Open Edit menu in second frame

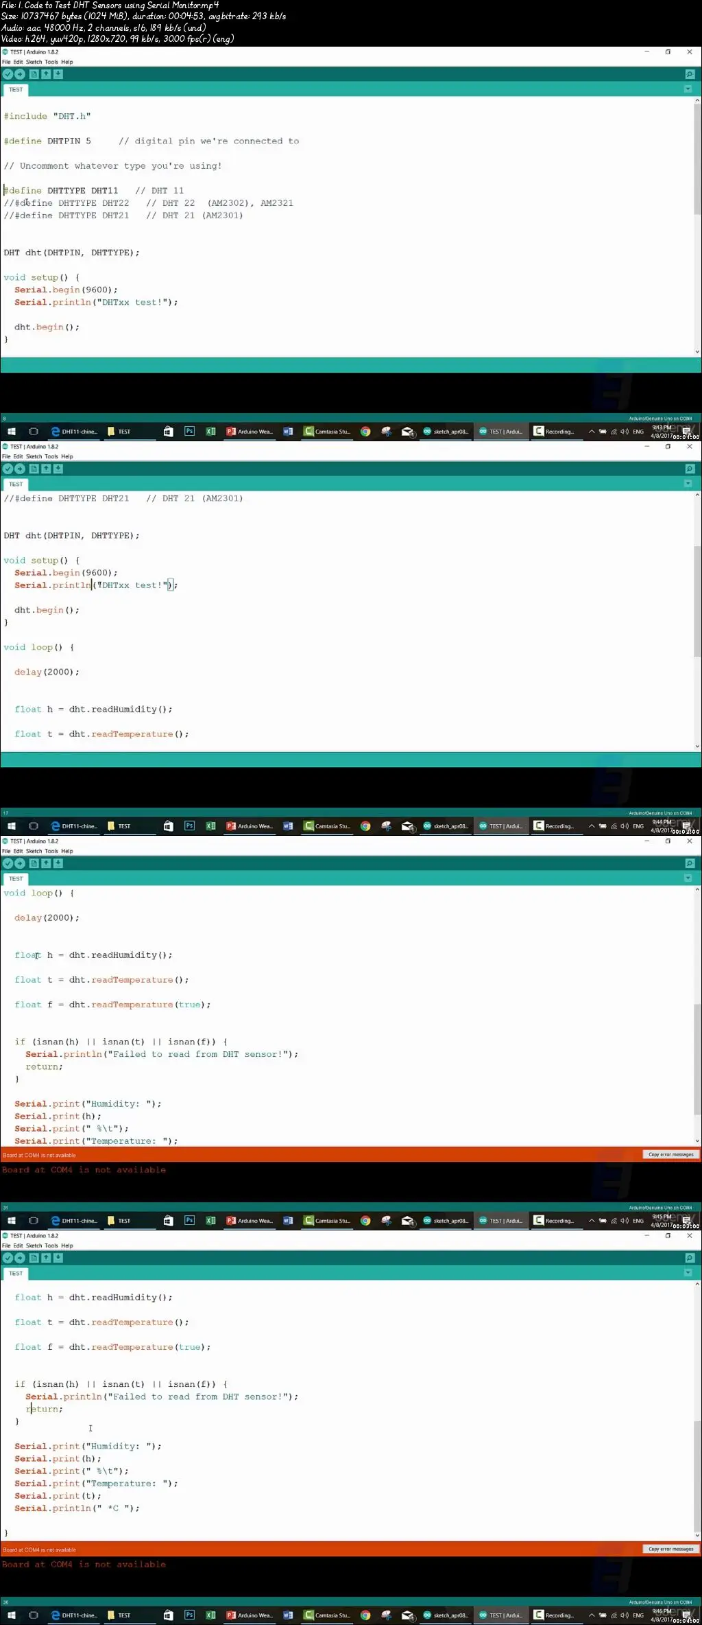(18, 456)
